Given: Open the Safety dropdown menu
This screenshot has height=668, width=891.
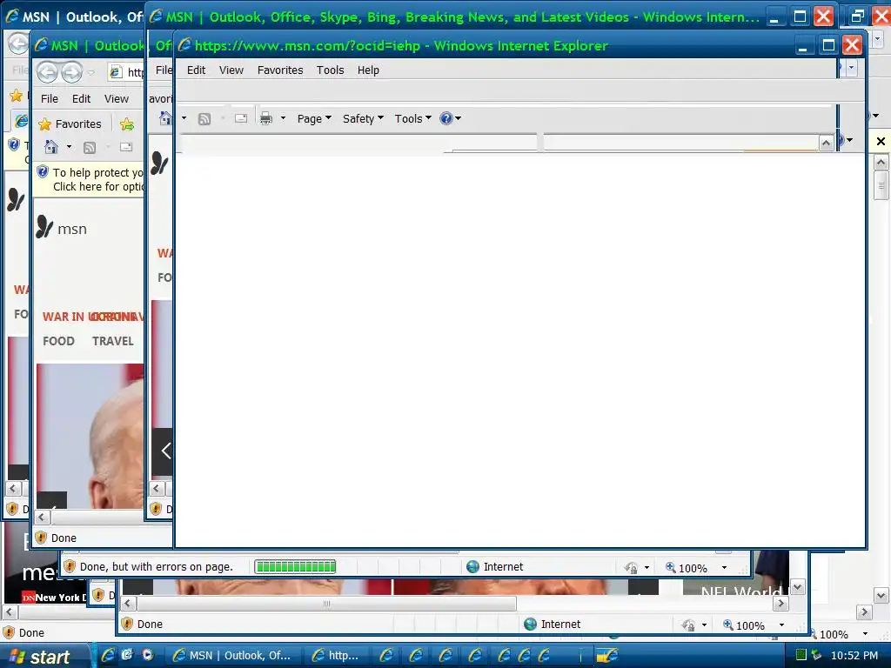Looking at the screenshot, I should (363, 118).
